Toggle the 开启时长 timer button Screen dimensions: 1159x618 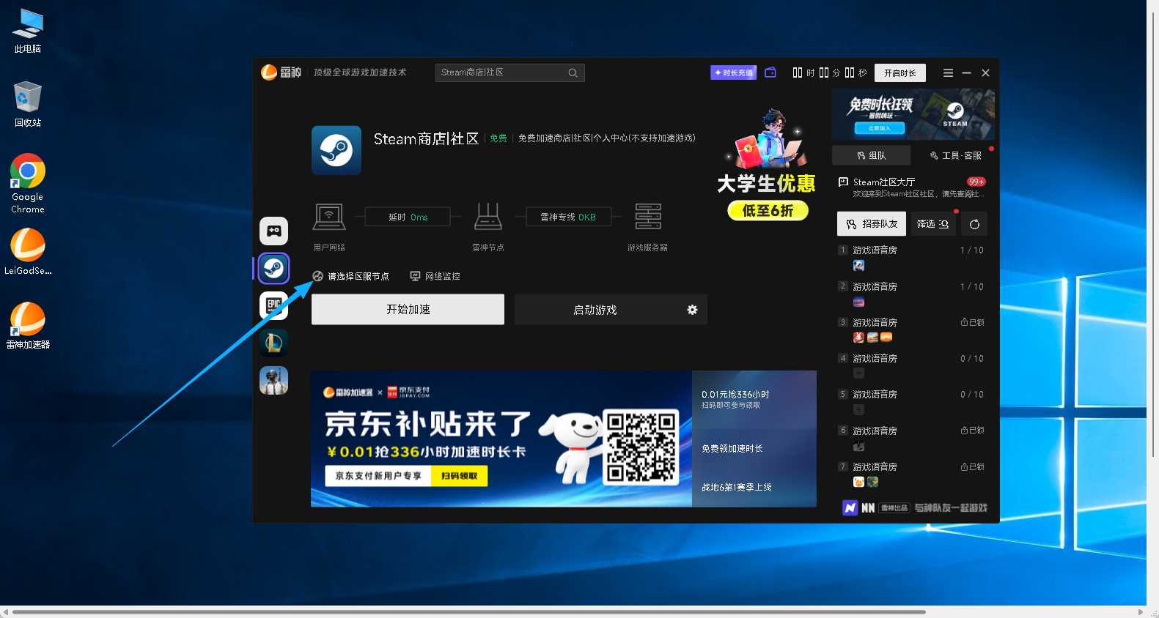[x=899, y=73]
